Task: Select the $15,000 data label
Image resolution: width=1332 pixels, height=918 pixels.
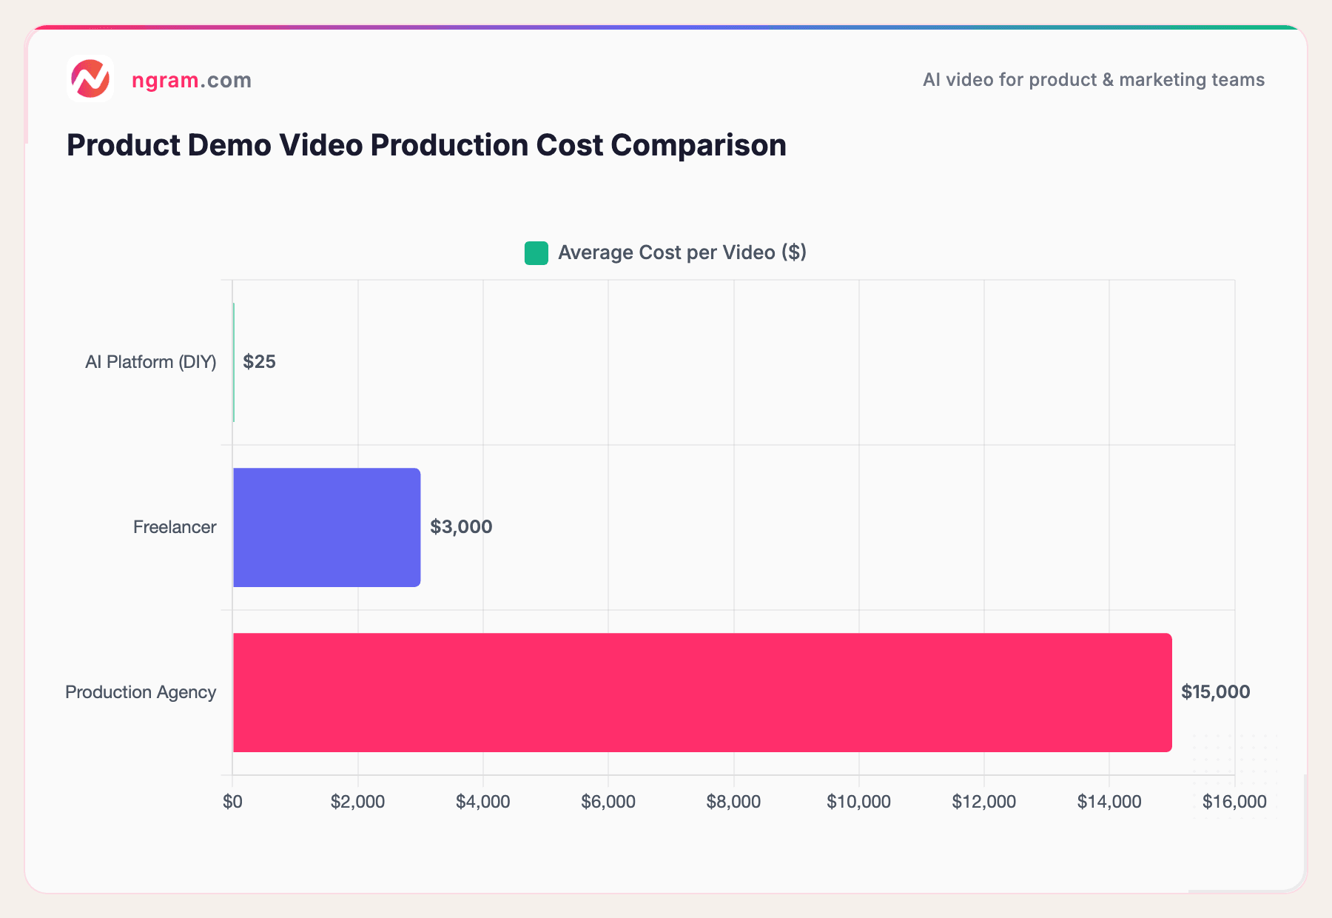Action: coord(1216,692)
